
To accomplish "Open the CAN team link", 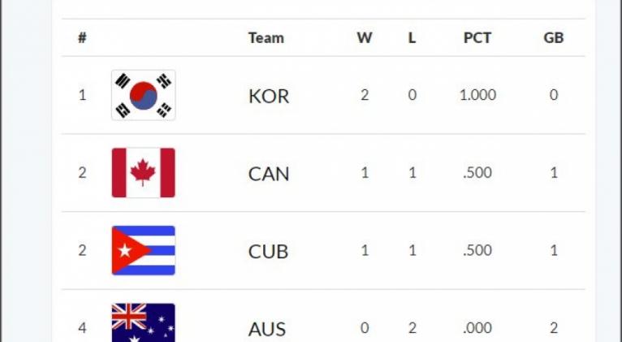I will click(269, 174).
